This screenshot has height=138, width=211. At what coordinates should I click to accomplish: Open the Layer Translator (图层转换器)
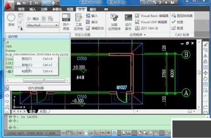click(182, 16)
